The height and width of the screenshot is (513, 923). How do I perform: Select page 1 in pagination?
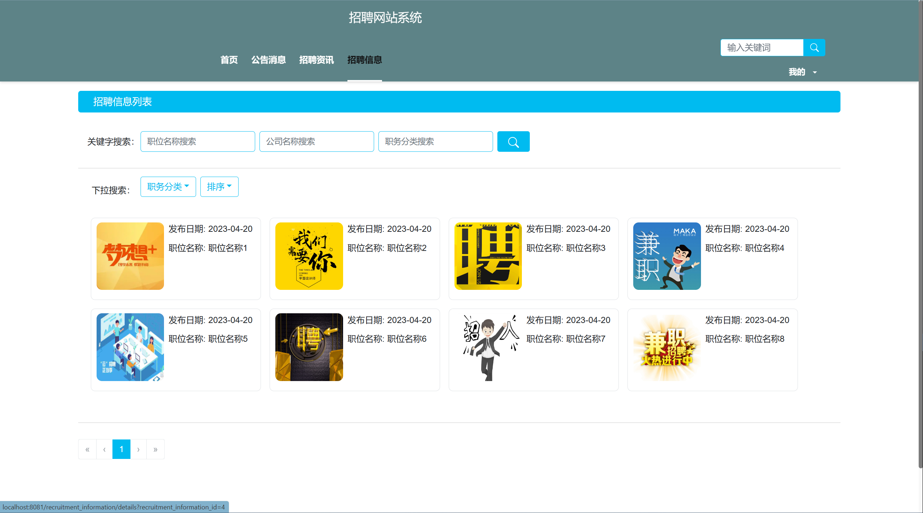point(121,449)
